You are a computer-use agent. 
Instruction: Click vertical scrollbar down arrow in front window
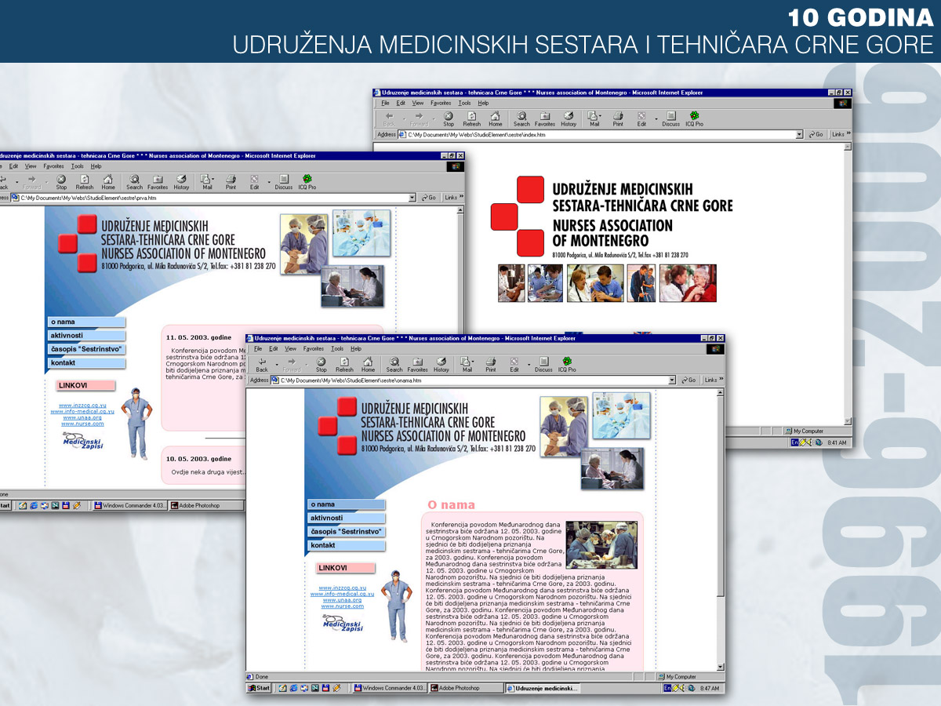click(x=721, y=667)
